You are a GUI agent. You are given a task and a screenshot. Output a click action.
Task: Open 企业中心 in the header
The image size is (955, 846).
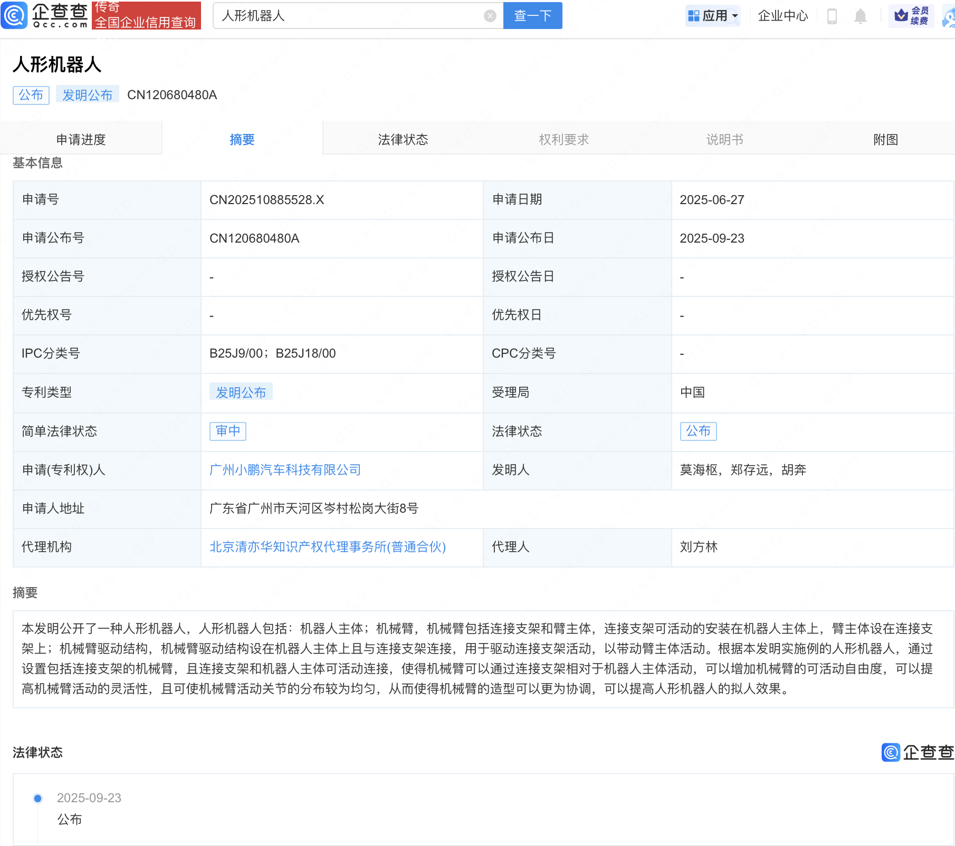point(783,16)
